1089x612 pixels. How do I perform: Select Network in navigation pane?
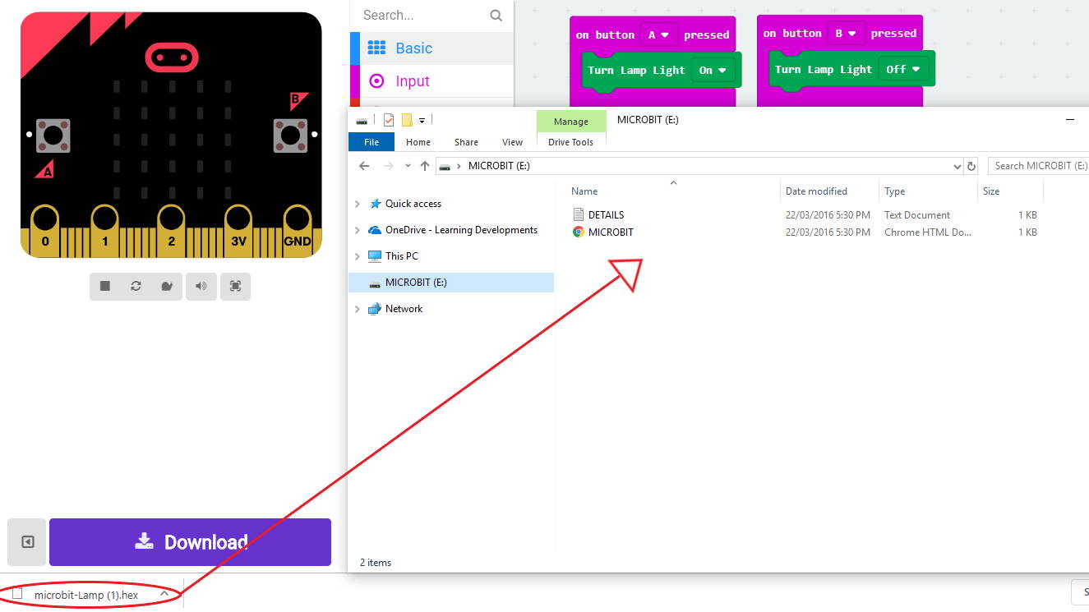(x=404, y=309)
